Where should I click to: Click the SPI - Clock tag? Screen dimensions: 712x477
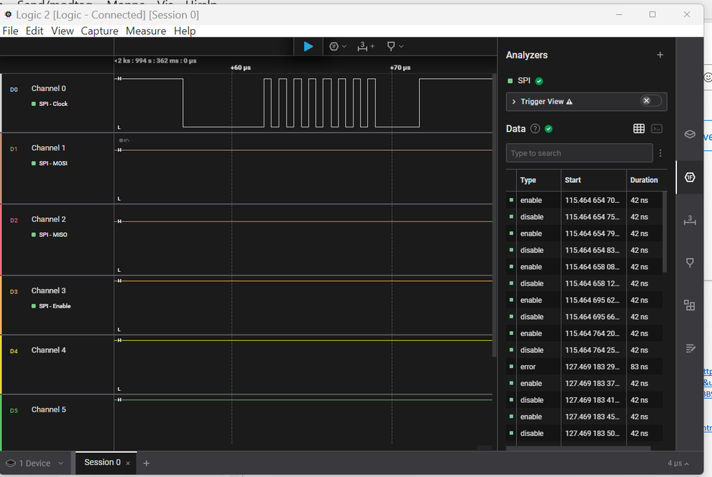pyautogui.click(x=49, y=104)
